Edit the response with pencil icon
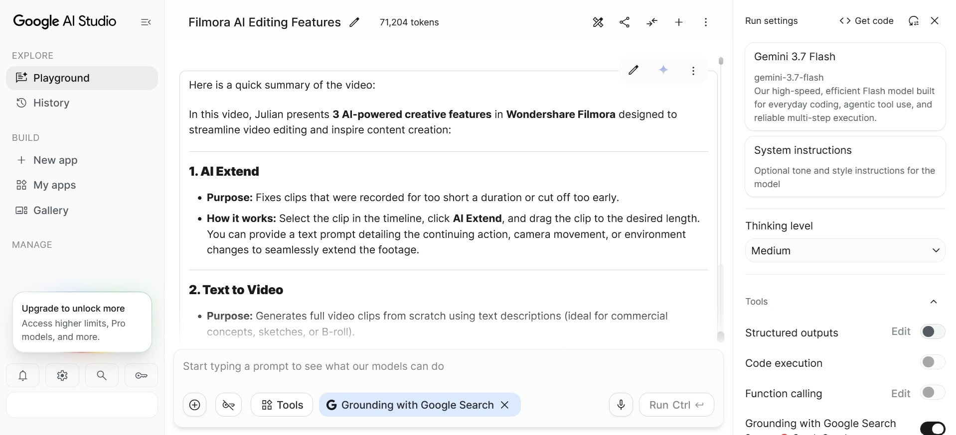956x435 pixels. point(634,70)
